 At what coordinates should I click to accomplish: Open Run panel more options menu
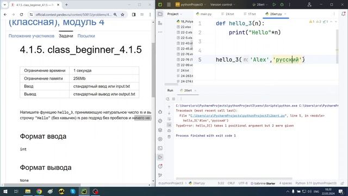181,99
